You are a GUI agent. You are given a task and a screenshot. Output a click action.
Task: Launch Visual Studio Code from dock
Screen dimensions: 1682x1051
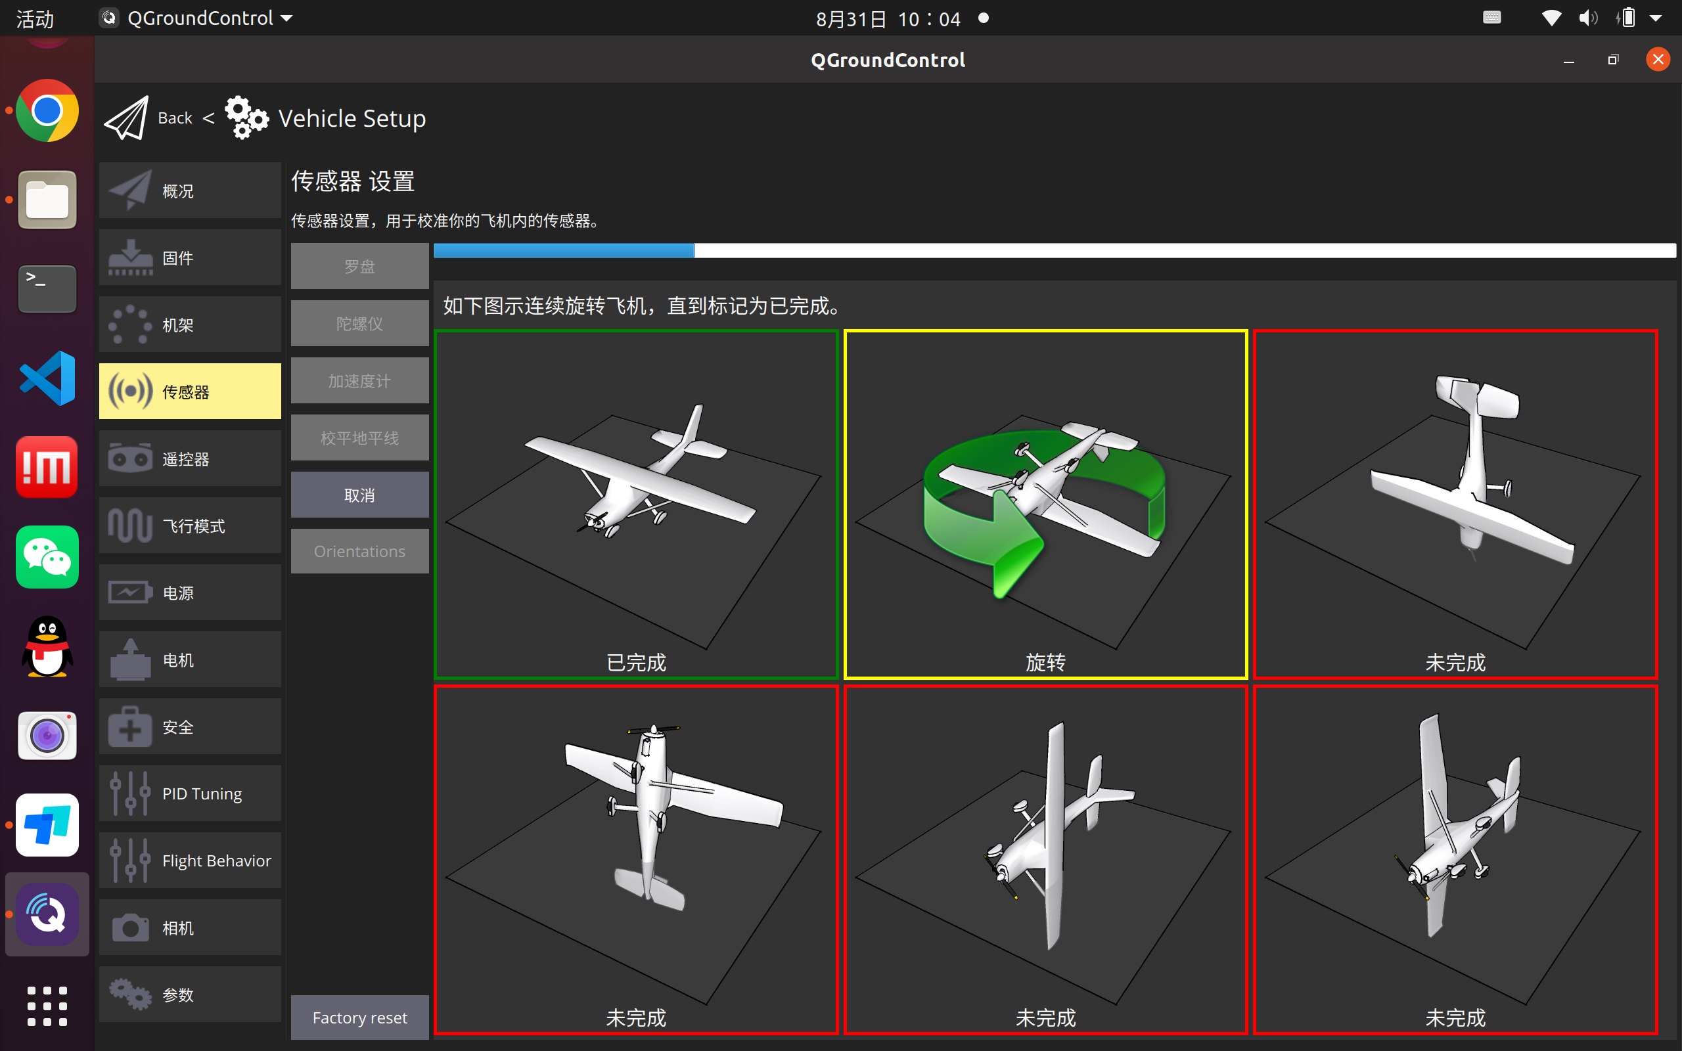click(x=47, y=378)
